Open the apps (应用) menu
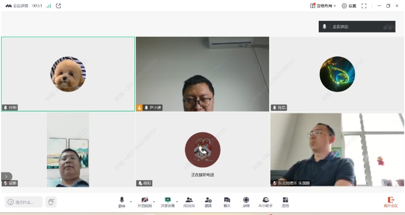 (285, 201)
